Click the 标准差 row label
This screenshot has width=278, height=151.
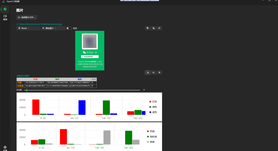(21, 86)
